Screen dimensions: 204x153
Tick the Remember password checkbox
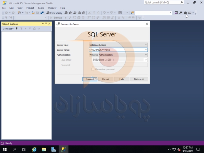pos(93,69)
